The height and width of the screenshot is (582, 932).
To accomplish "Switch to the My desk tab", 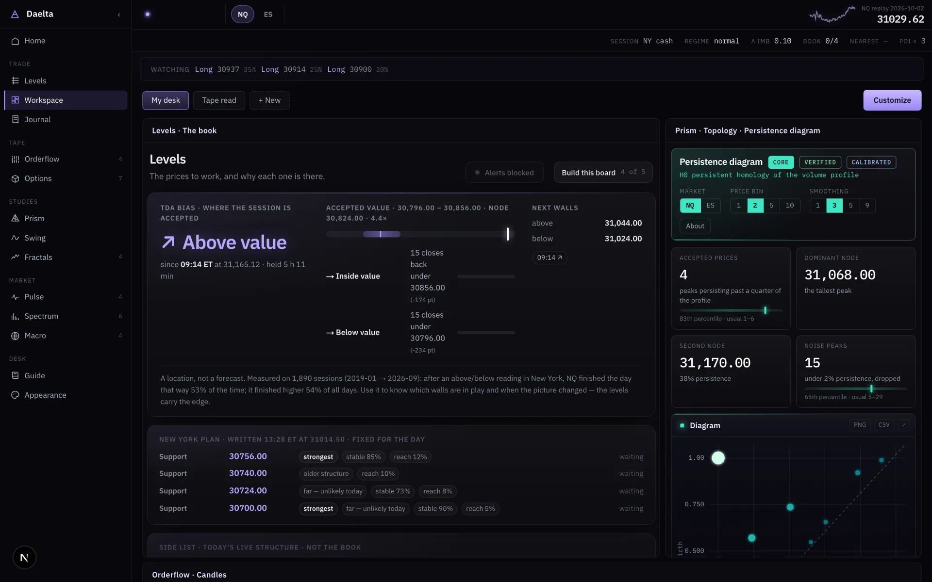I will click(x=166, y=100).
